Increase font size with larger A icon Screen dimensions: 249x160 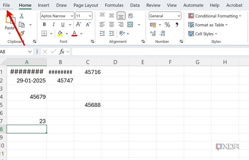point(78,24)
